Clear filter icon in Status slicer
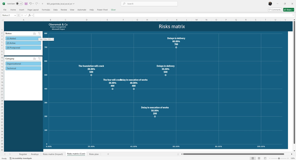This screenshot has height=160, width=296. tap(39, 34)
